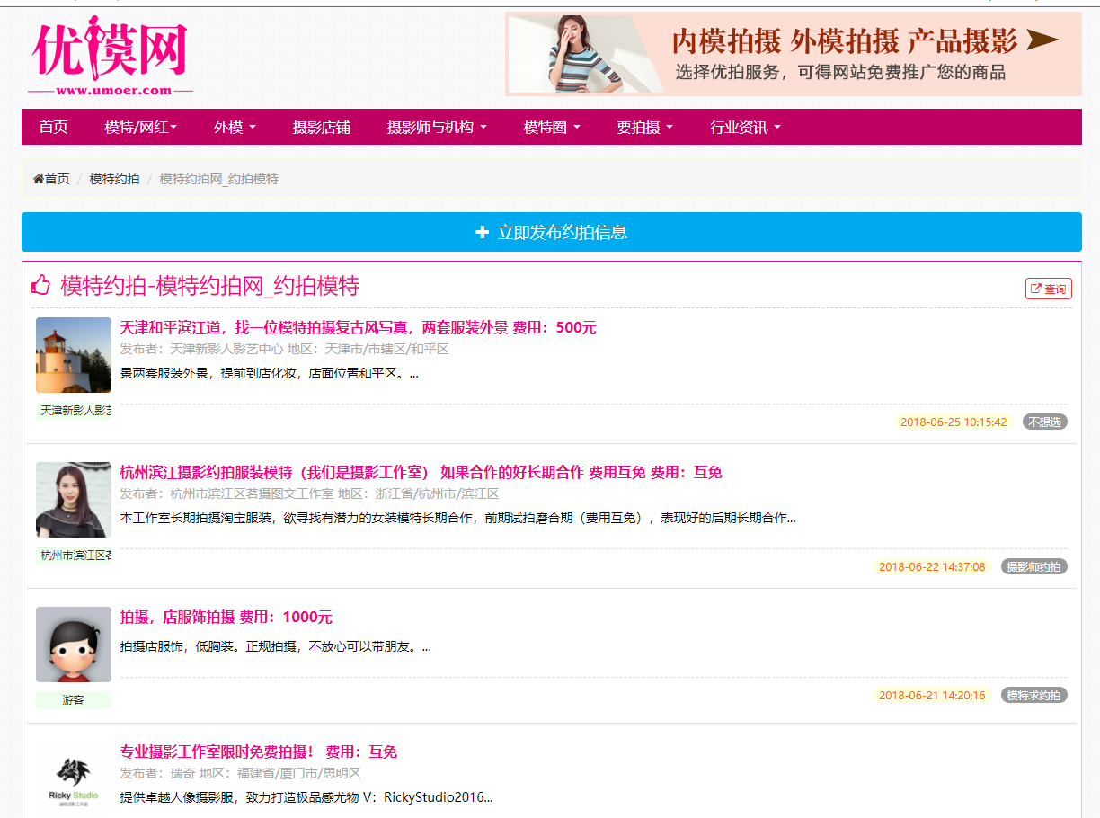Go to 首页 in the navigation bar
The image size is (1100, 818).
(54, 128)
